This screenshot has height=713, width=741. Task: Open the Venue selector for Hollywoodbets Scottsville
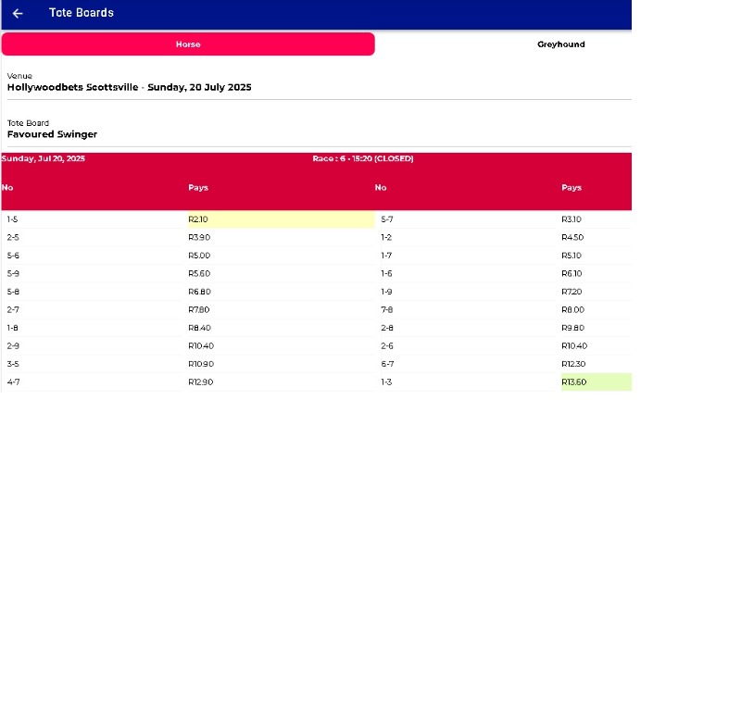[x=130, y=87]
